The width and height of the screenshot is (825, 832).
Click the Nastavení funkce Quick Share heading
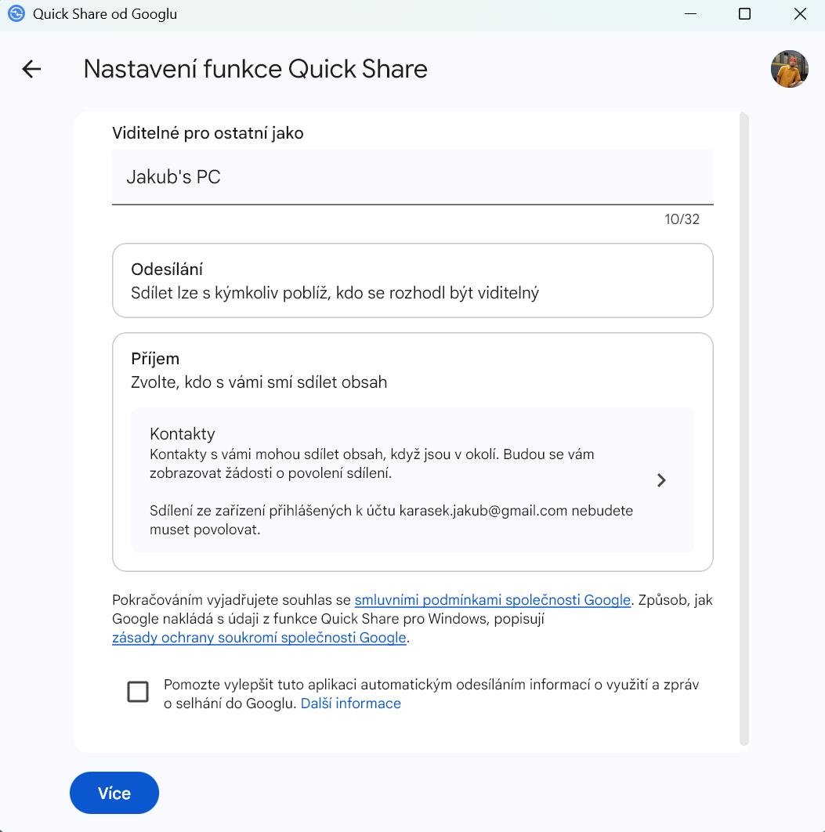[255, 69]
